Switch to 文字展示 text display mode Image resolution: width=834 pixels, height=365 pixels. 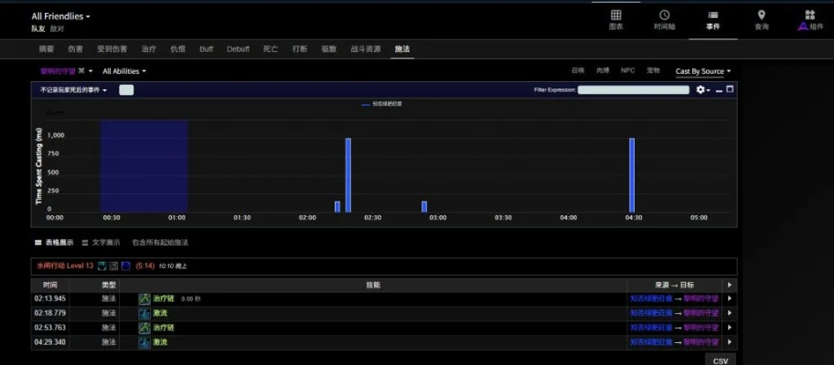[101, 243]
